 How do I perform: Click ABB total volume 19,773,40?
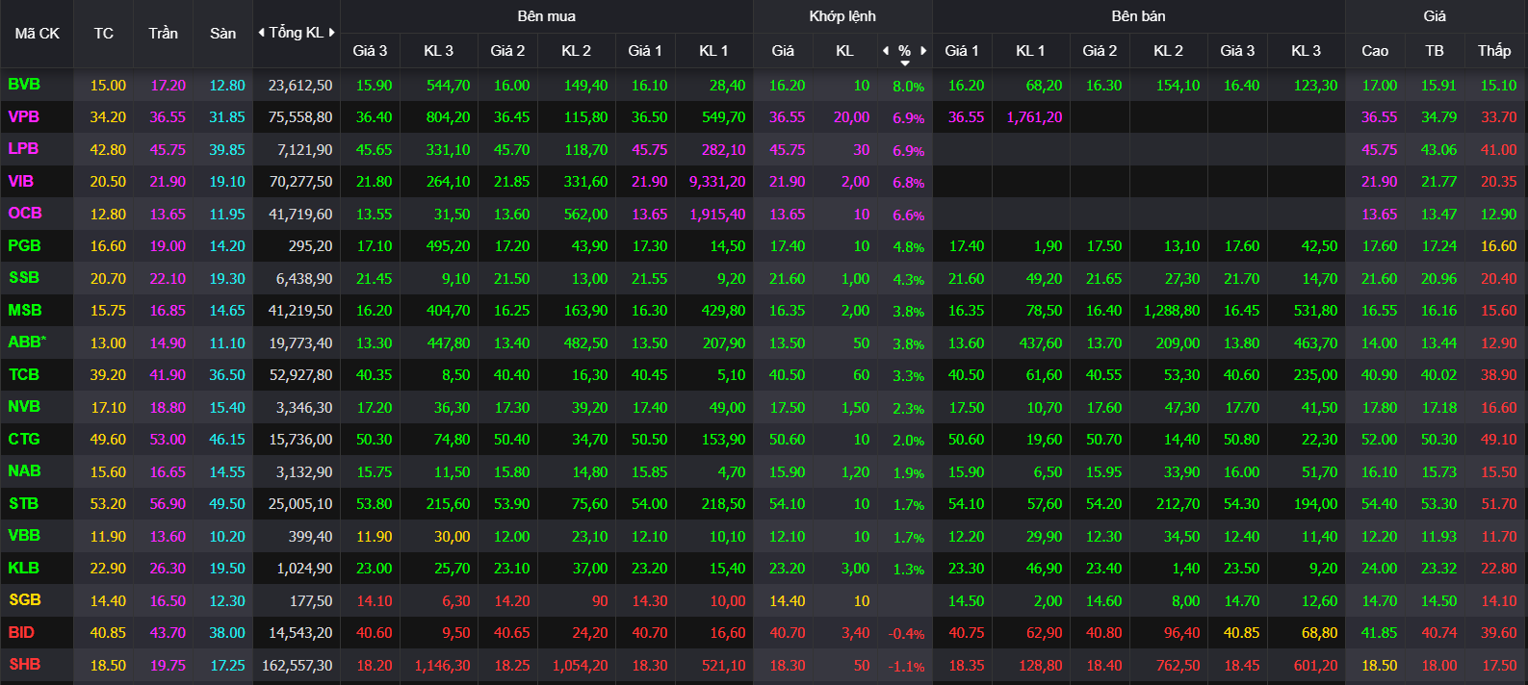click(x=300, y=343)
